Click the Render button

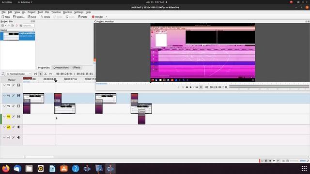[x=97, y=17]
